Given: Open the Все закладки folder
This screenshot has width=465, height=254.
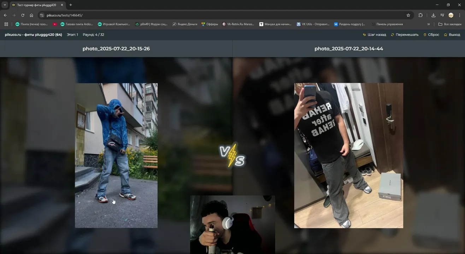Looking at the screenshot, I should coord(450,24).
